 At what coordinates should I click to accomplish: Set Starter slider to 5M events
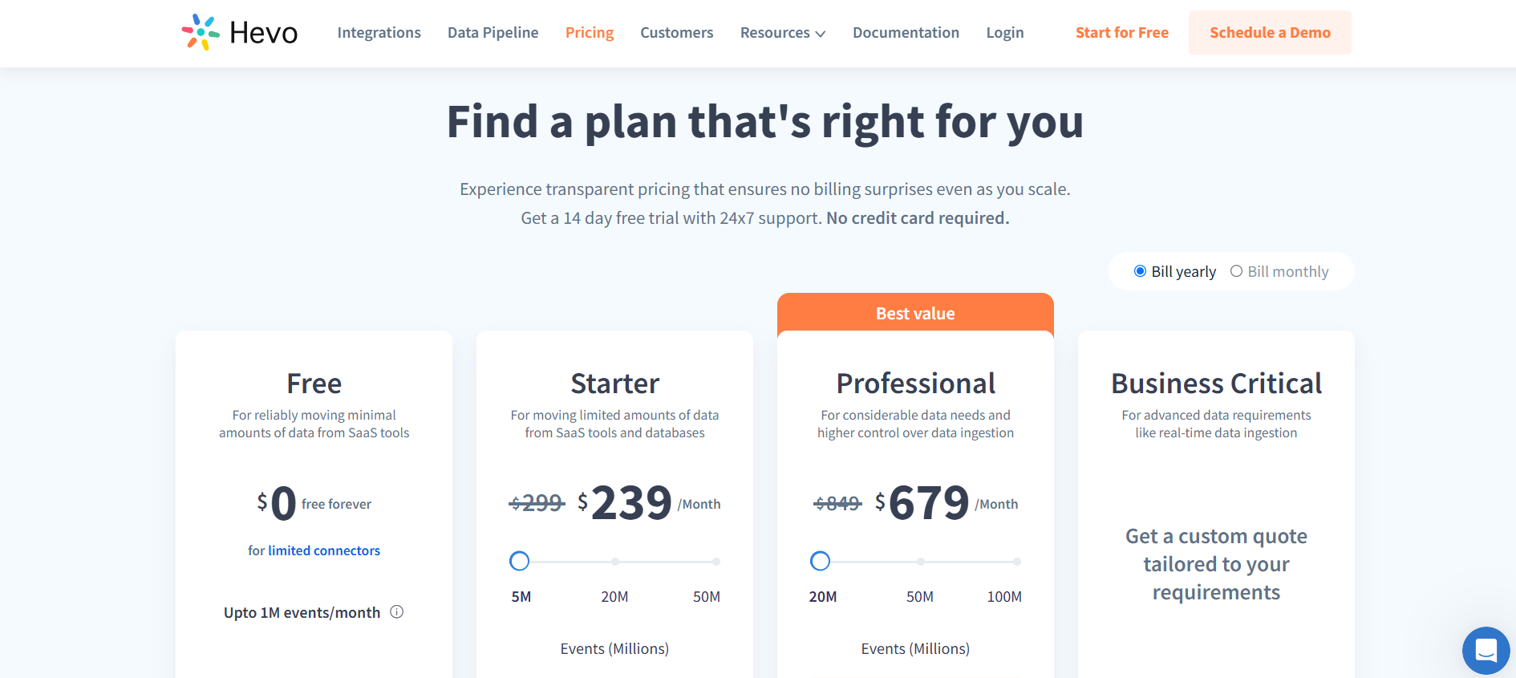(520, 561)
